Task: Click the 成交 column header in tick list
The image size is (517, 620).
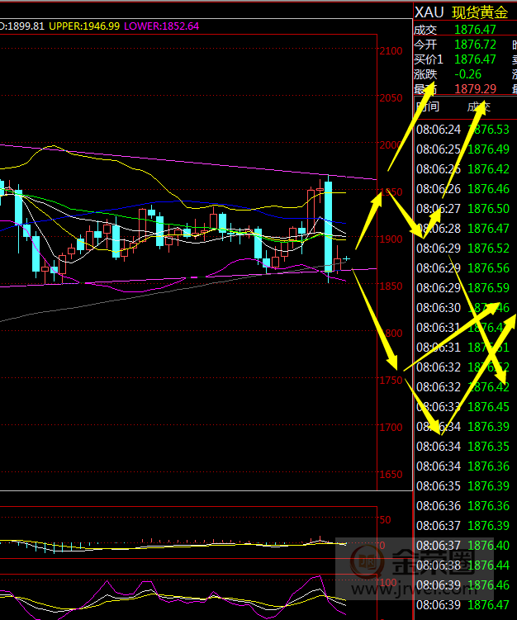Action: click(478, 106)
